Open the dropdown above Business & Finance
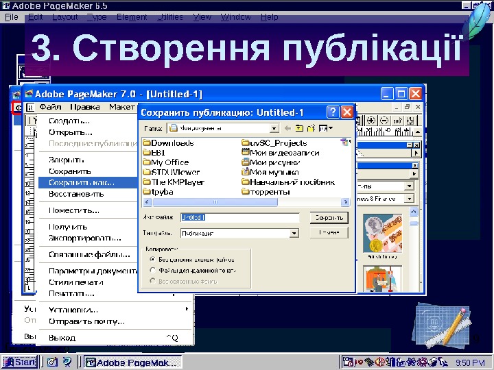494x370 pixels. point(409,186)
